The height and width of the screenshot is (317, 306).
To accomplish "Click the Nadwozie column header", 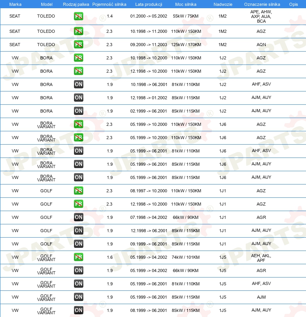I will 223,4.
